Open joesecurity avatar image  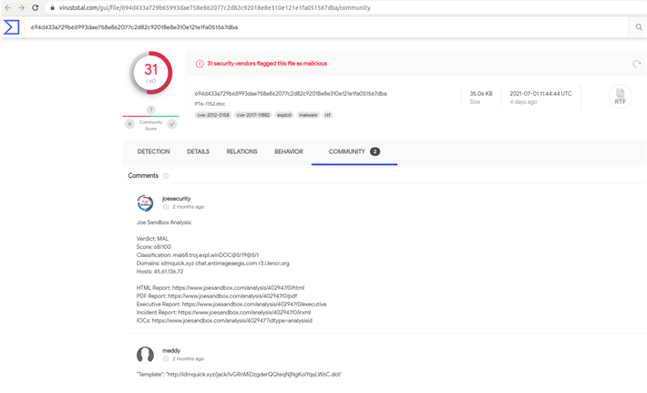point(145,202)
